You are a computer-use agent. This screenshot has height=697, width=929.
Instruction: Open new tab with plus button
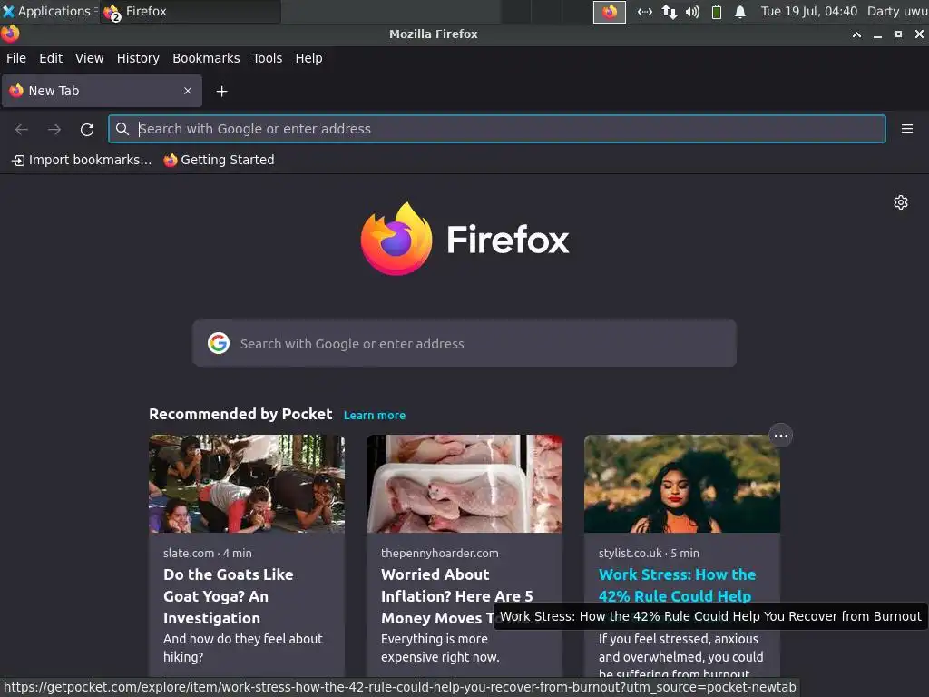click(221, 92)
